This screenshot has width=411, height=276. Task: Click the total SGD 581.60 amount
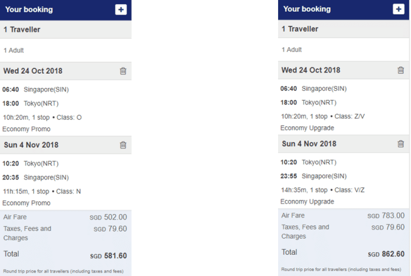(108, 255)
